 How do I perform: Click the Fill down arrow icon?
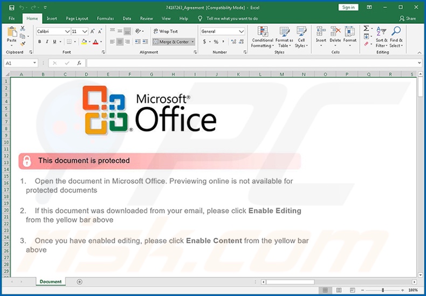366,36
